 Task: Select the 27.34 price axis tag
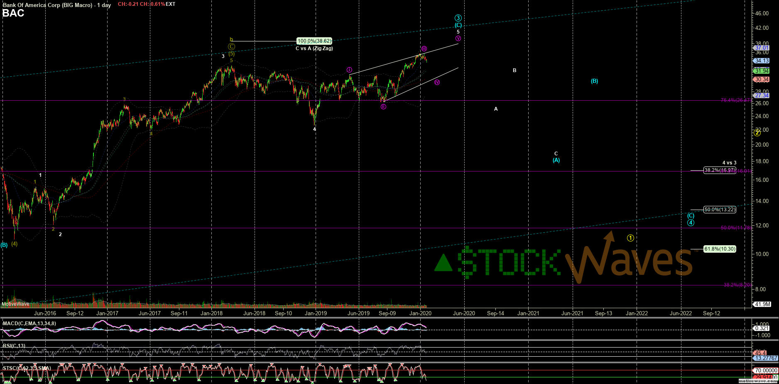click(762, 96)
